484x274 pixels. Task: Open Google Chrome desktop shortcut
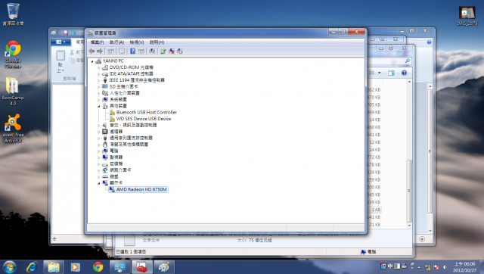click(x=13, y=54)
